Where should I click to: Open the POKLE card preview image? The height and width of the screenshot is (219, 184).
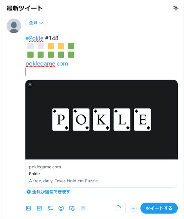(101, 120)
